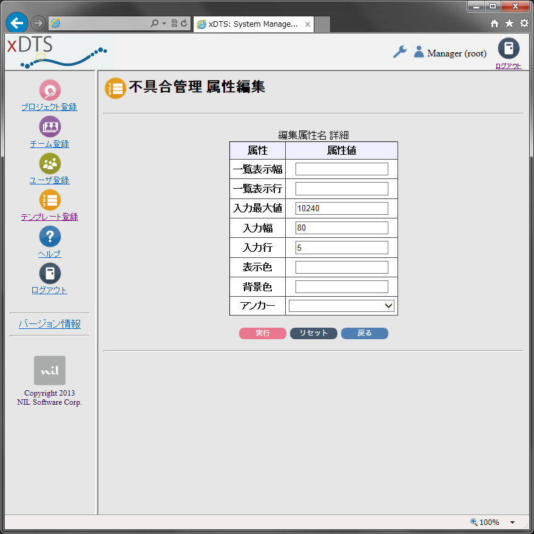Image resolution: width=534 pixels, height=534 pixels.
Task: Click the プロジェクト登録 link
Action: [x=49, y=107]
